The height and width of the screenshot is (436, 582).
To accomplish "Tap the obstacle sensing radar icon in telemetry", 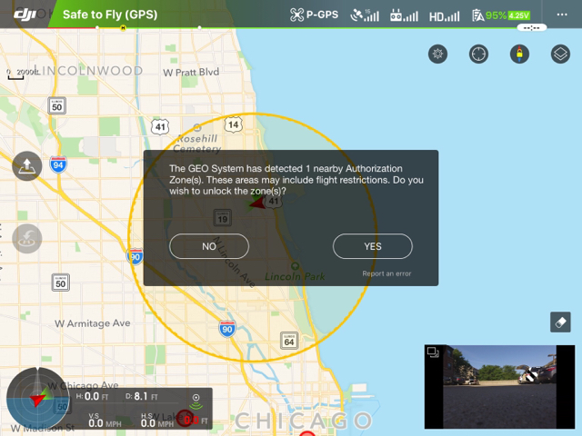I will pos(196,401).
